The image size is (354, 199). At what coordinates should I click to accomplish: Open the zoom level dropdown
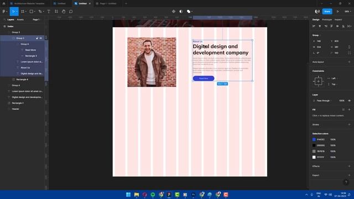[x=348, y=11]
